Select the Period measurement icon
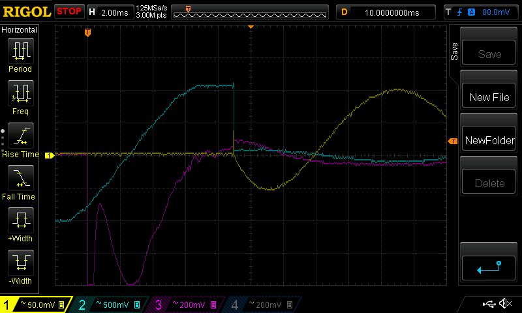The width and height of the screenshot is (522, 313). point(21,51)
